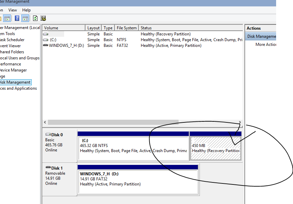The image size is (293, 204).
Task: Click the Disk 0 drive icon
Action: [x=48, y=134]
